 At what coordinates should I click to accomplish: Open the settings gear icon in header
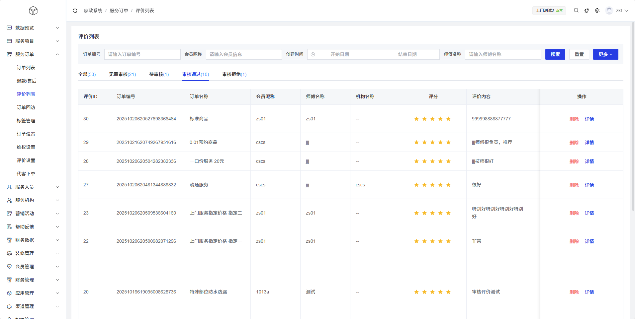[x=597, y=11]
